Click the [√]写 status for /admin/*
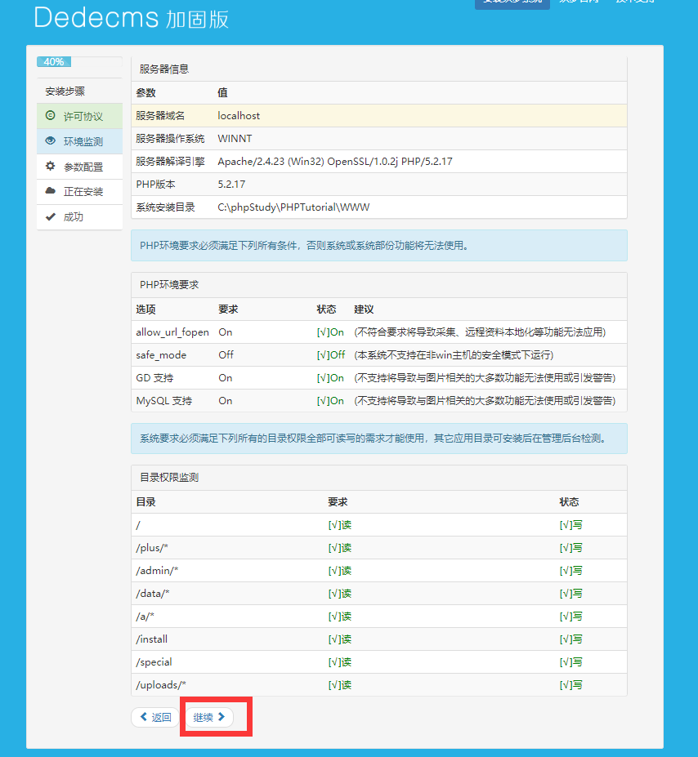This screenshot has width=698, height=757. click(x=571, y=571)
